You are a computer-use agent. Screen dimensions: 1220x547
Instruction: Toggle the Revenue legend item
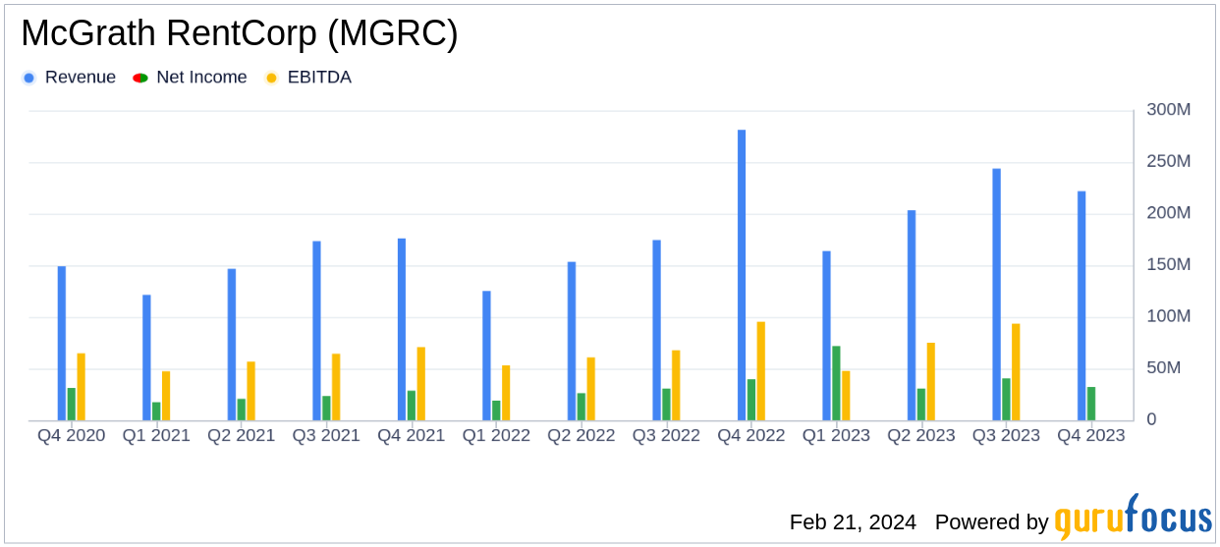coord(69,78)
